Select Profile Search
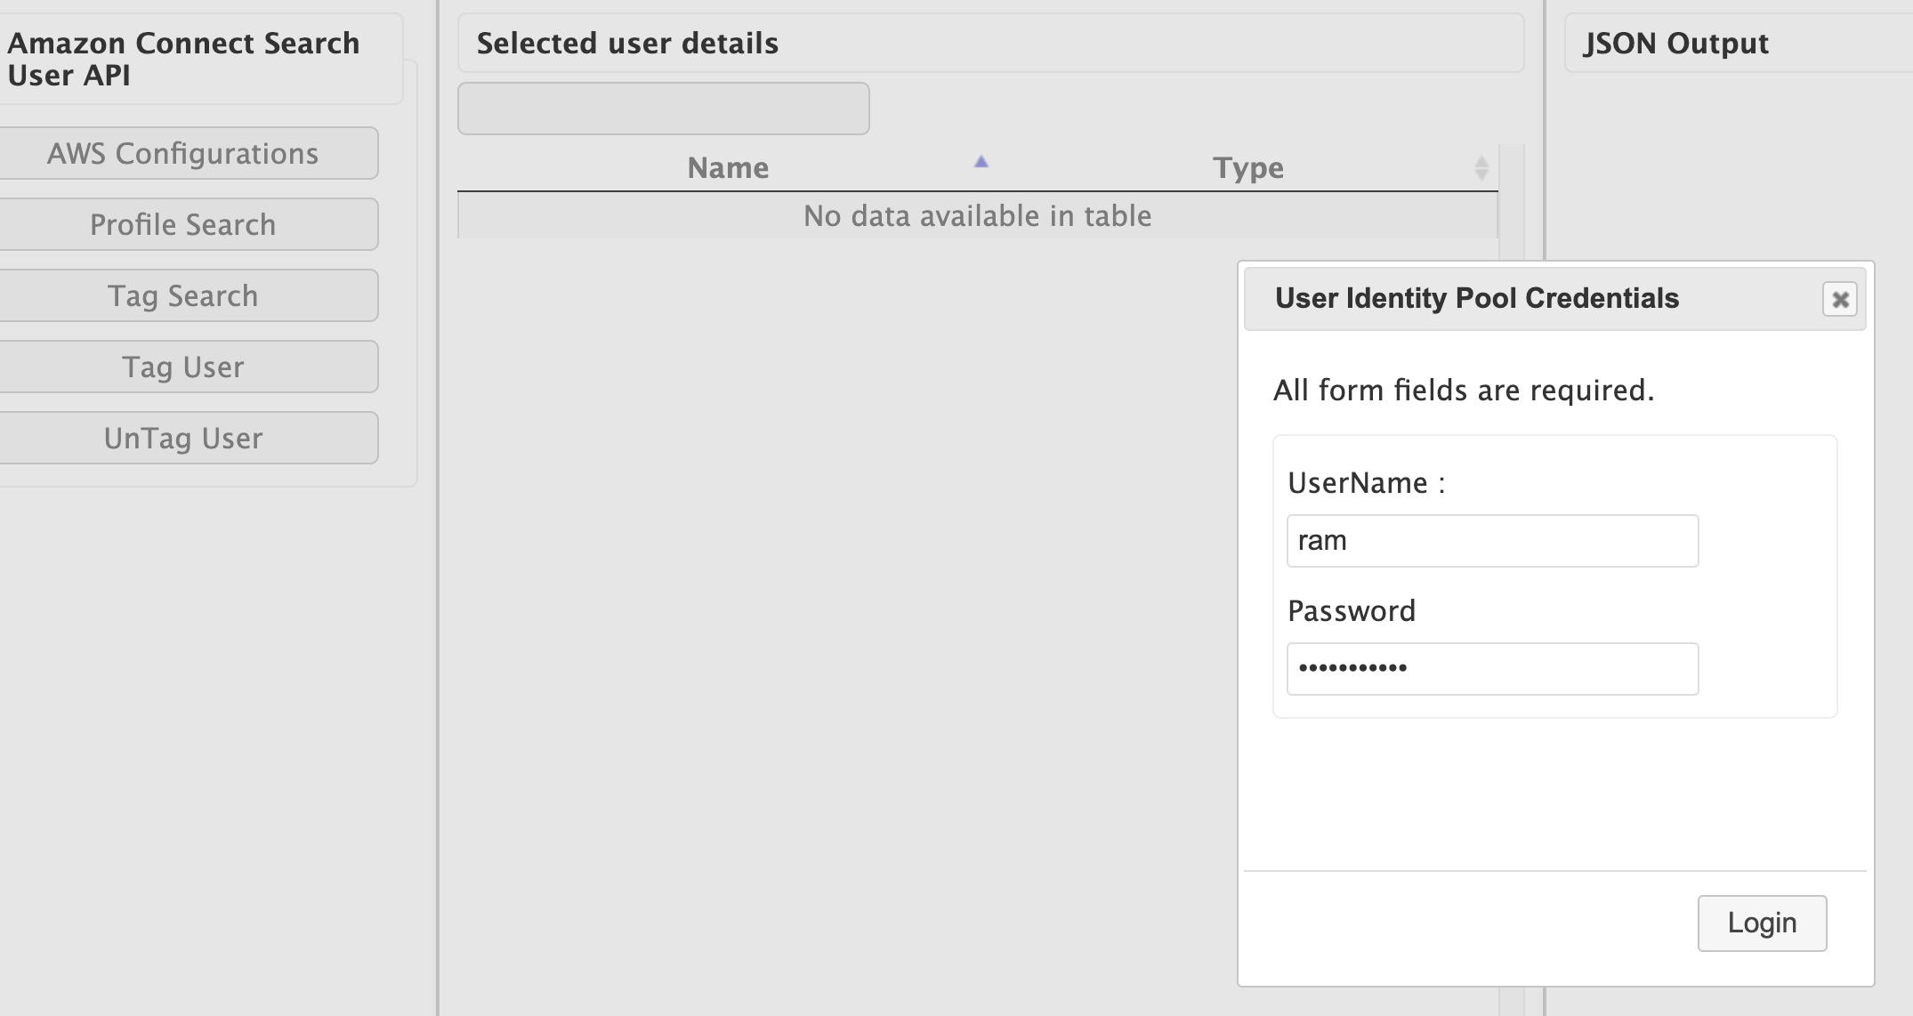Screen dimensions: 1913x1016 point(190,224)
